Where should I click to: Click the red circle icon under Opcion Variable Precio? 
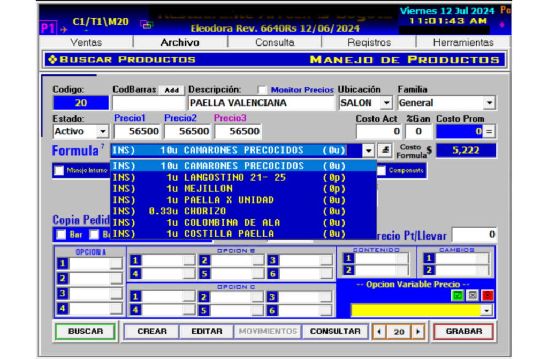[488, 296]
